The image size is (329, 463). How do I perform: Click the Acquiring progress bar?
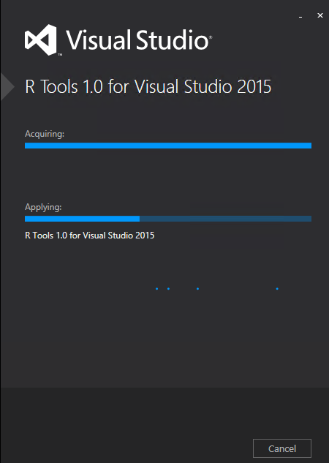[168, 146]
